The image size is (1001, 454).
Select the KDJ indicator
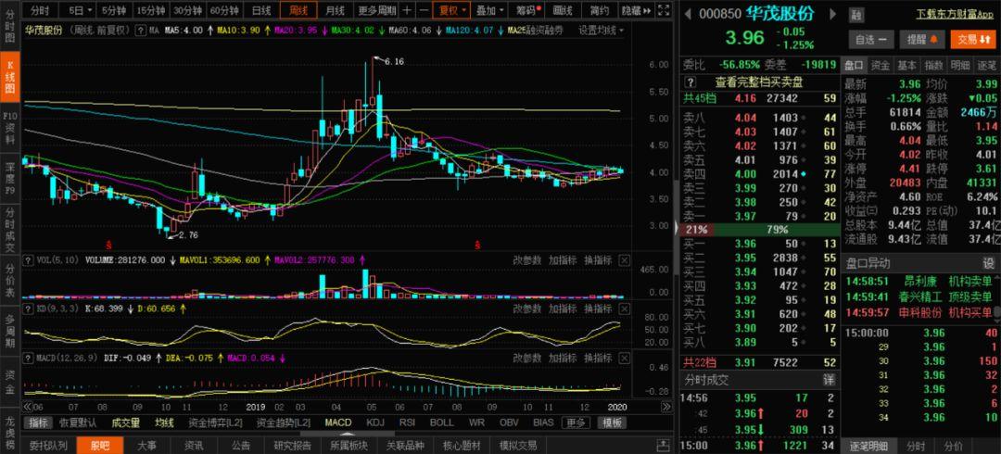pyautogui.click(x=375, y=422)
